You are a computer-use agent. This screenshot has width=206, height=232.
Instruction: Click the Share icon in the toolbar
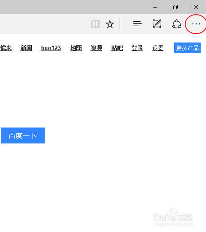coord(177,24)
